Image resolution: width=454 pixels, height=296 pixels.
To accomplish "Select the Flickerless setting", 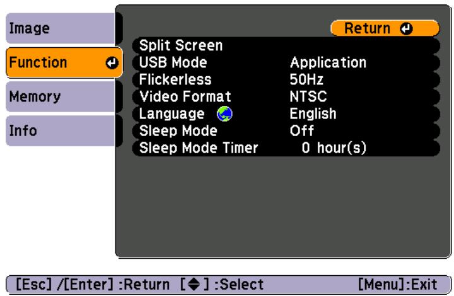I will pos(286,79).
